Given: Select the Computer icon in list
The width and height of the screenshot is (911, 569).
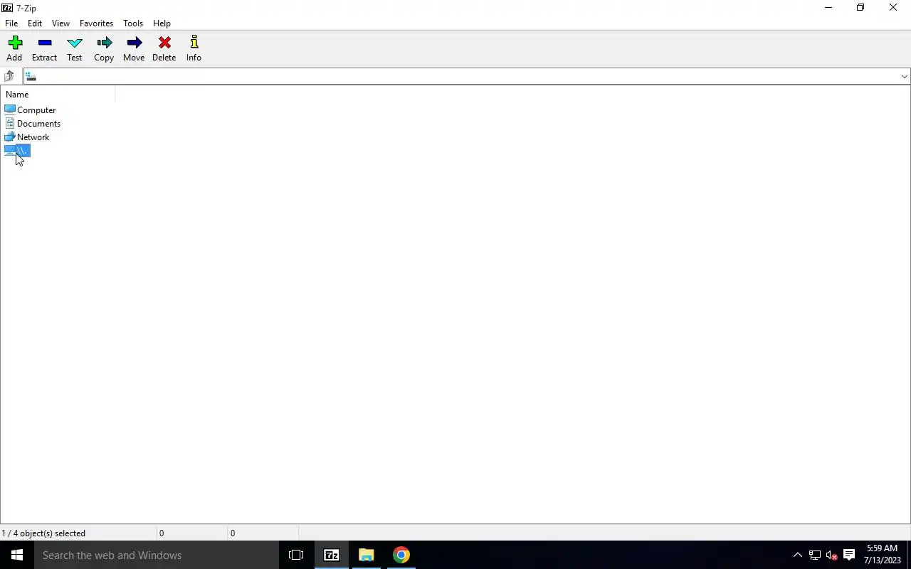Looking at the screenshot, I should coord(10,110).
